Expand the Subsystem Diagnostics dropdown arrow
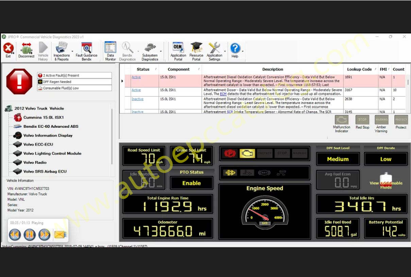411x277 pixels. [160, 52]
